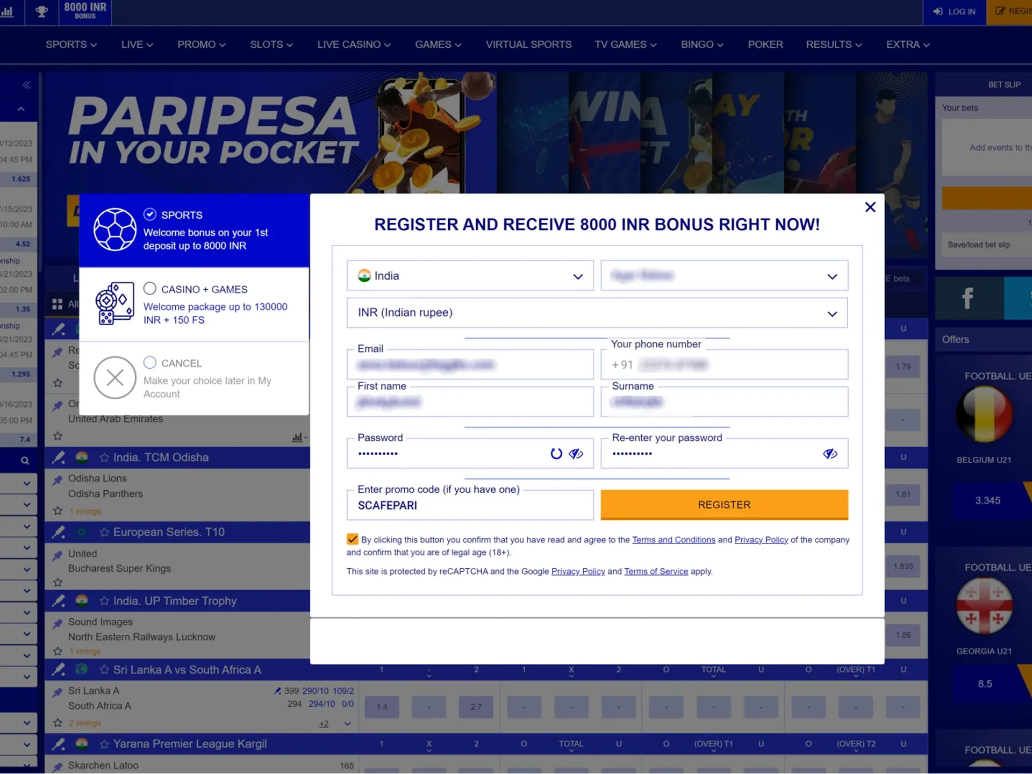Pin the Odisha Lions match
The height and width of the screenshot is (774, 1032).
pyautogui.click(x=58, y=480)
